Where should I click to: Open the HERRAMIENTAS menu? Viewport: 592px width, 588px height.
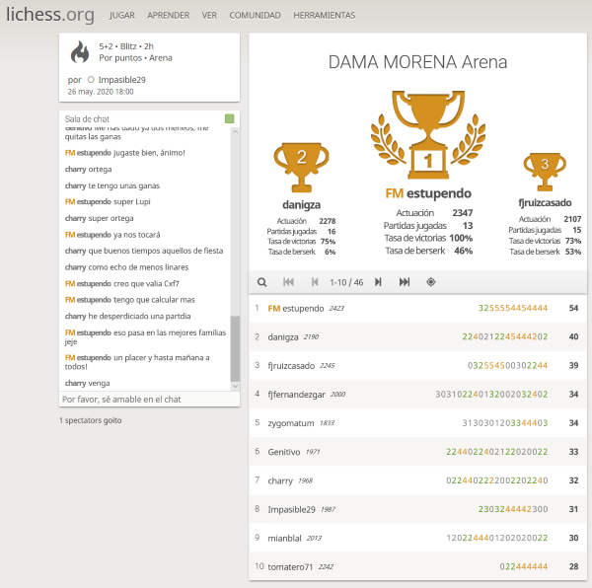[325, 17]
